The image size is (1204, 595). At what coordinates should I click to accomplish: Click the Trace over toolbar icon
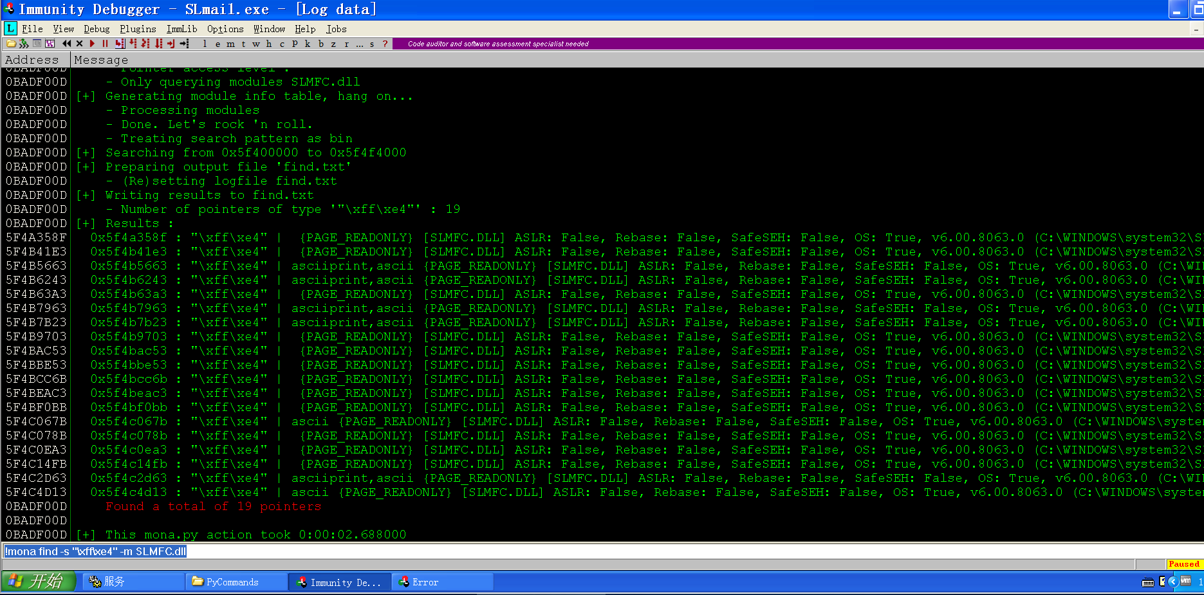coord(158,44)
